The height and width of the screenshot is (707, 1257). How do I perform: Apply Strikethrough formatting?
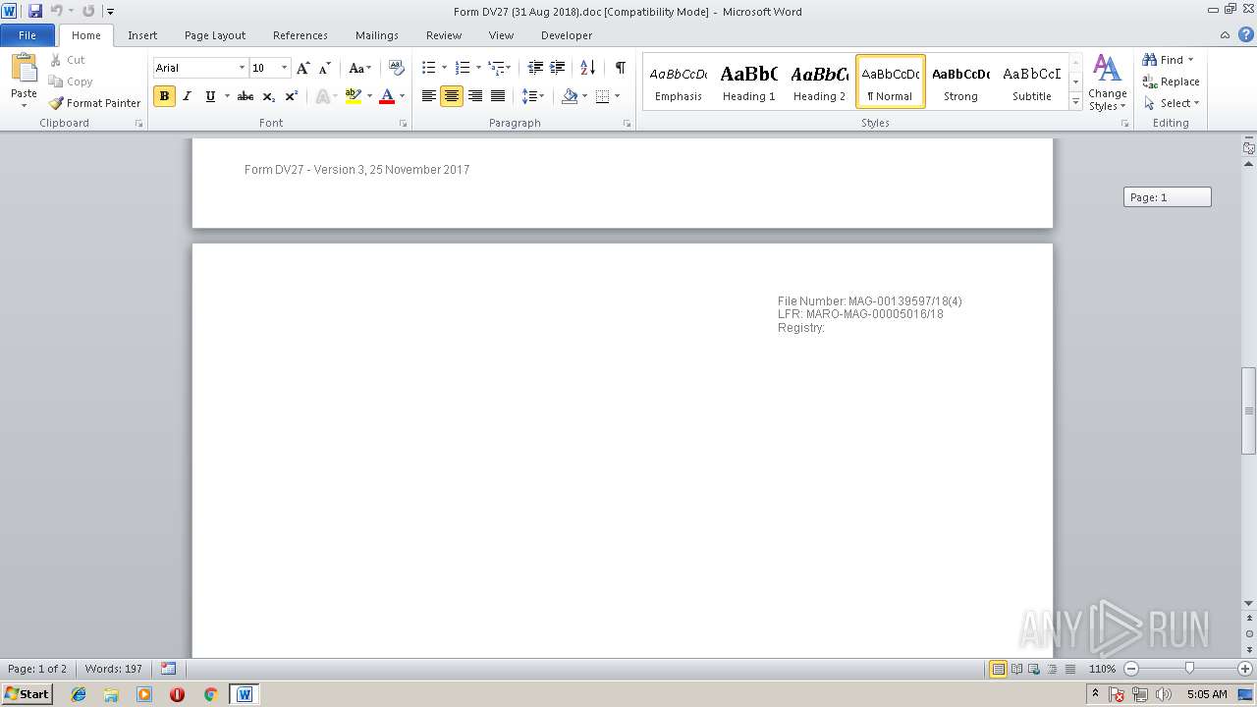pos(246,96)
